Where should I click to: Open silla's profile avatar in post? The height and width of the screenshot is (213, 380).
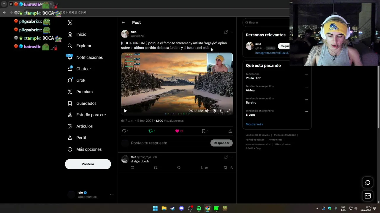pos(125,34)
